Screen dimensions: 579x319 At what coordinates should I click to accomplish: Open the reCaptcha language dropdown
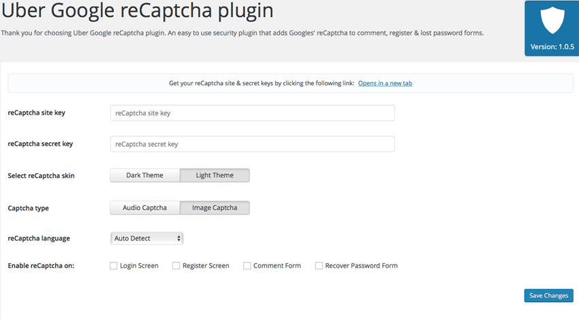tap(146, 239)
